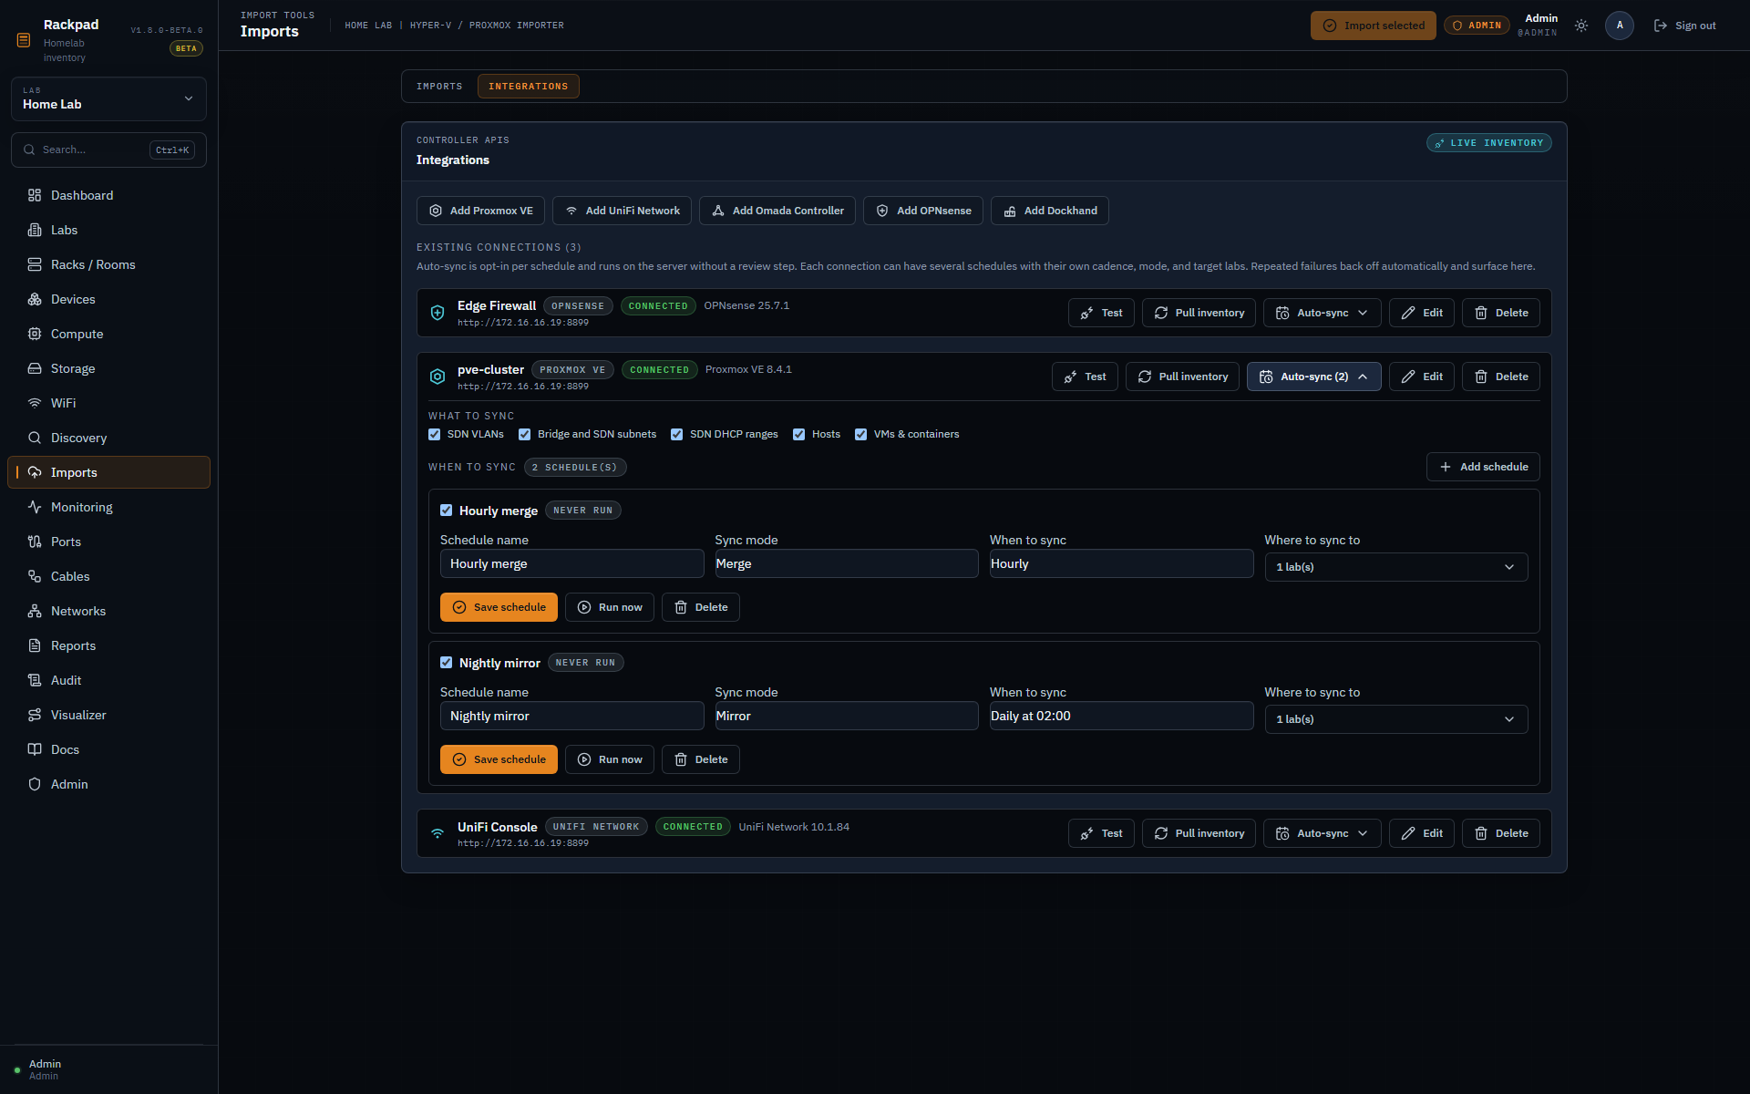Run now for Nightly mirror
The height and width of the screenshot is (1094, 1750).
[609, 759]
